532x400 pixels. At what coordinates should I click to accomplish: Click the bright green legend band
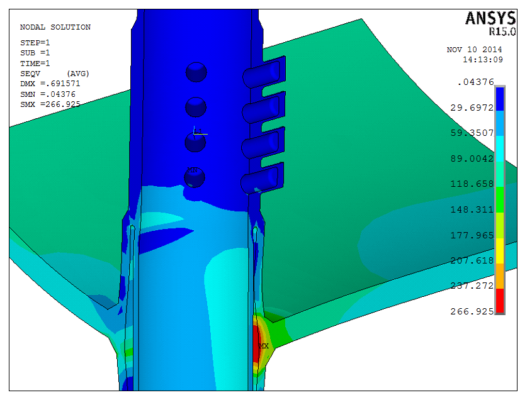500,199
